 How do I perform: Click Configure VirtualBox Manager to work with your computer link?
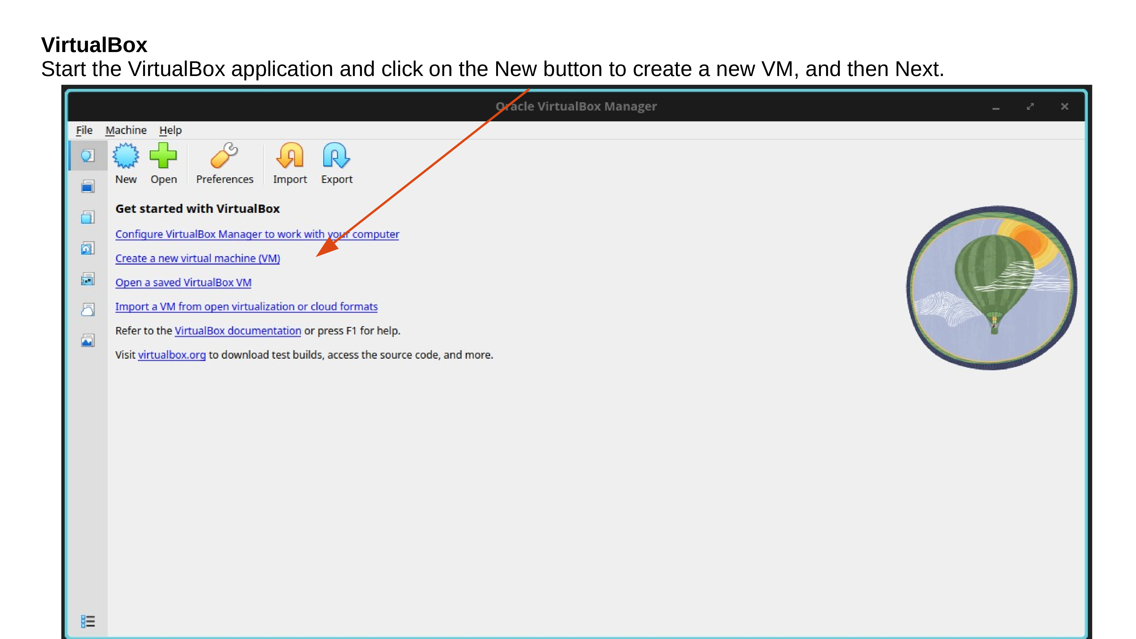tap(257, 234)
